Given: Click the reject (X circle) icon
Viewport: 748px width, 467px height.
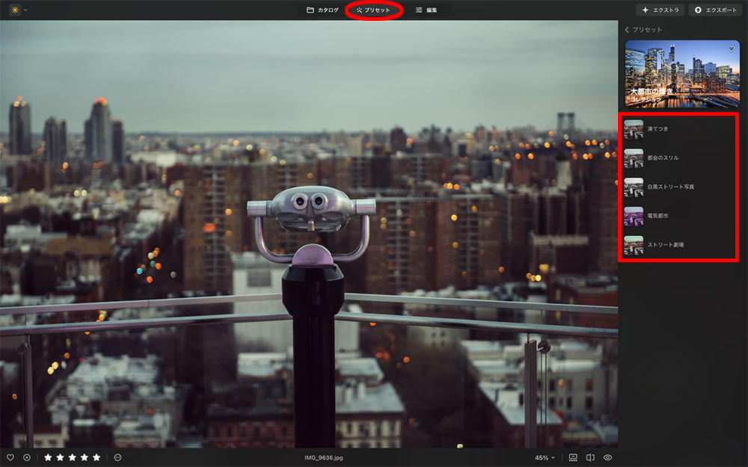Looking at the screenshot, I should [x=27, y=457].
